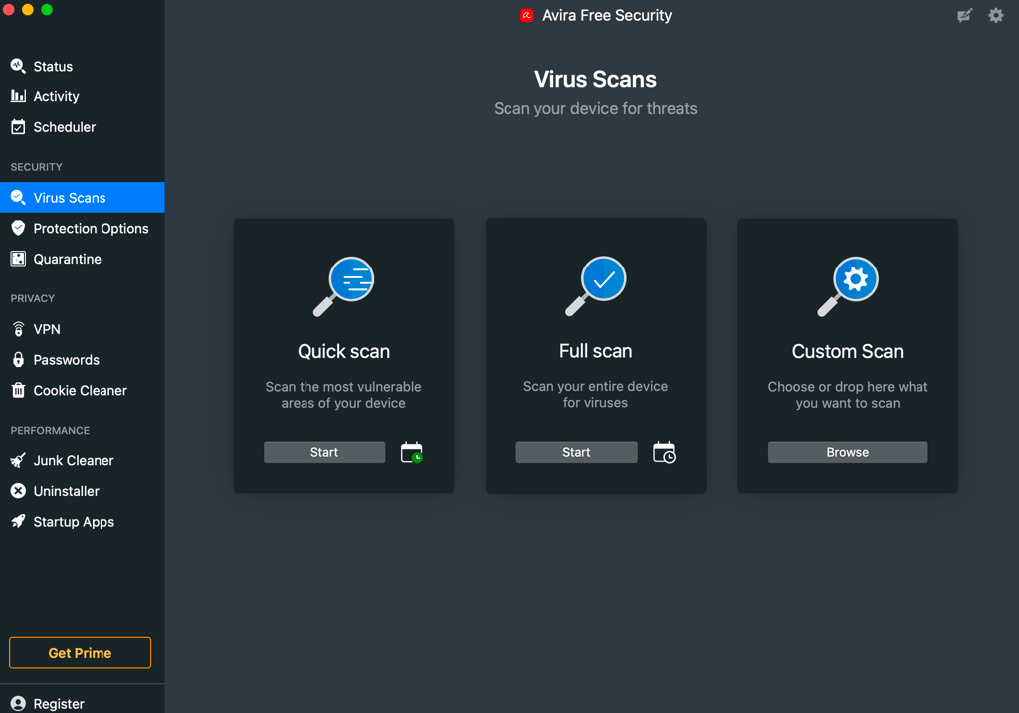Click the Full scan checkmark magnifier graphic
Image resolution: width=1019 pixels, height=713 pixels.
[x=596, y=286]
